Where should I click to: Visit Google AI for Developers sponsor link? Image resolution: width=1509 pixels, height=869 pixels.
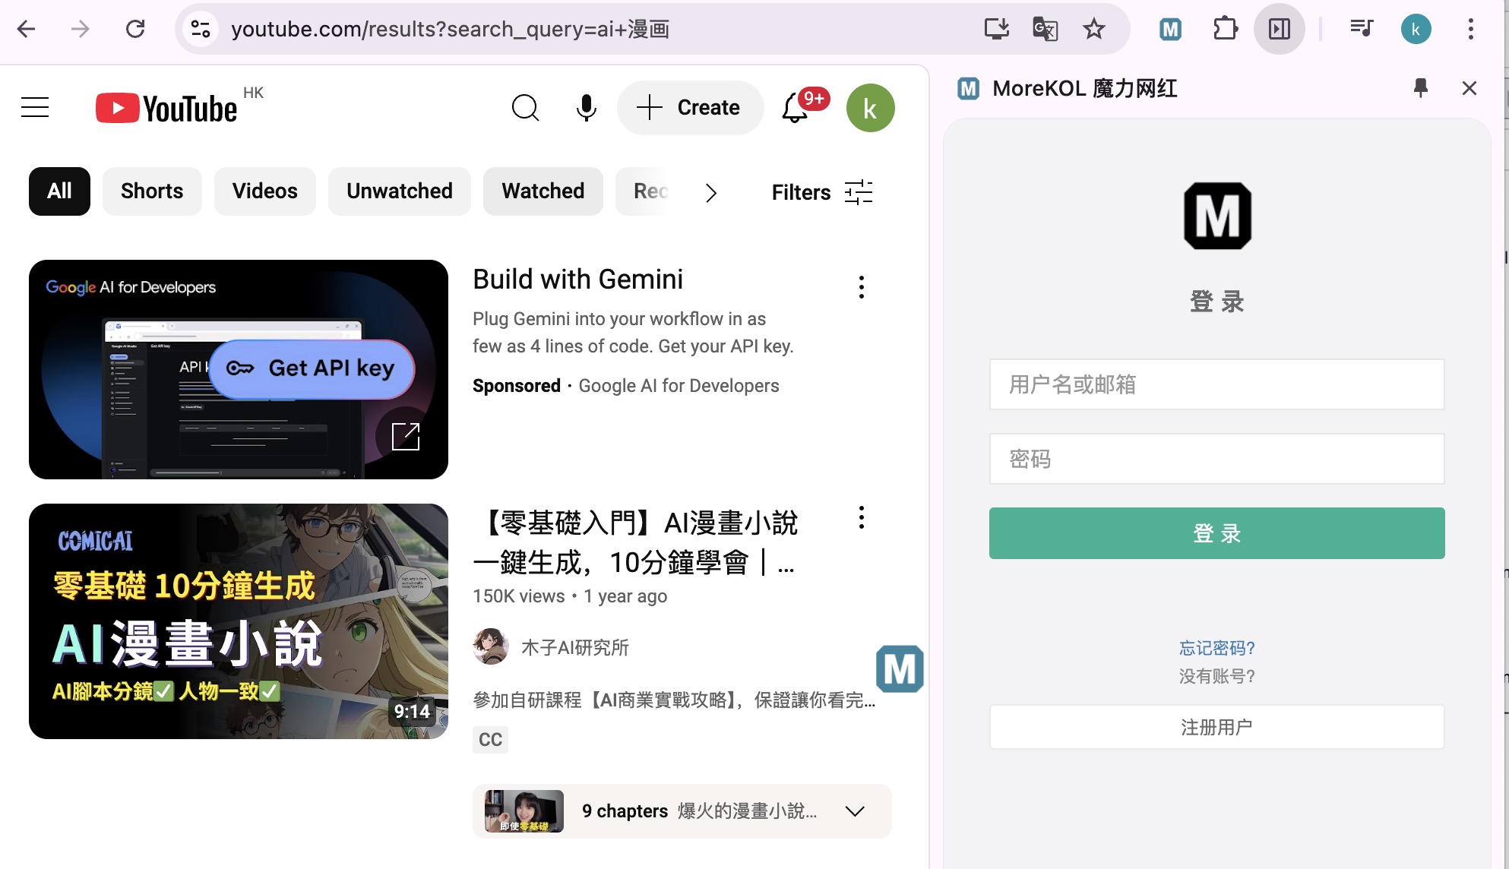pyautogui.click(x=679, y=386)
